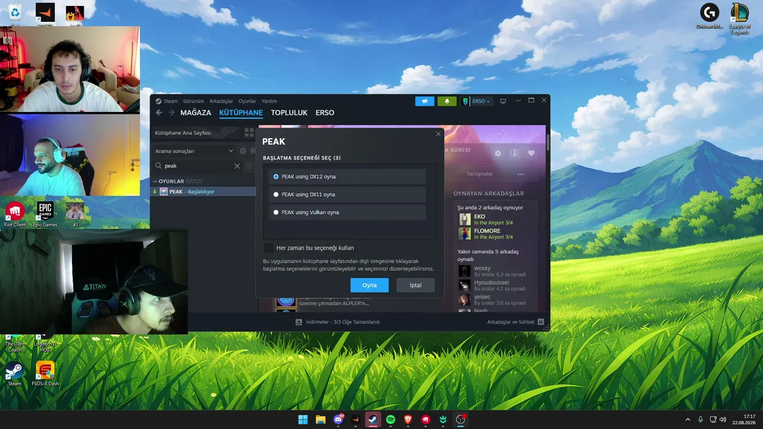Clear the peak search text
Screen dimensions: 763x429
[x=237, y=166]
